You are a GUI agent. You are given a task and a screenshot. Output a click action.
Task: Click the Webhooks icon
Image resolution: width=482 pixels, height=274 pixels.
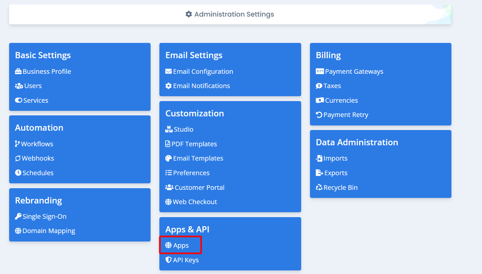18,158
